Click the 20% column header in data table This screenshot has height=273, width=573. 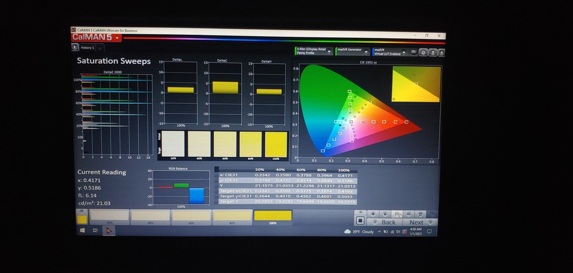(260, 170)
